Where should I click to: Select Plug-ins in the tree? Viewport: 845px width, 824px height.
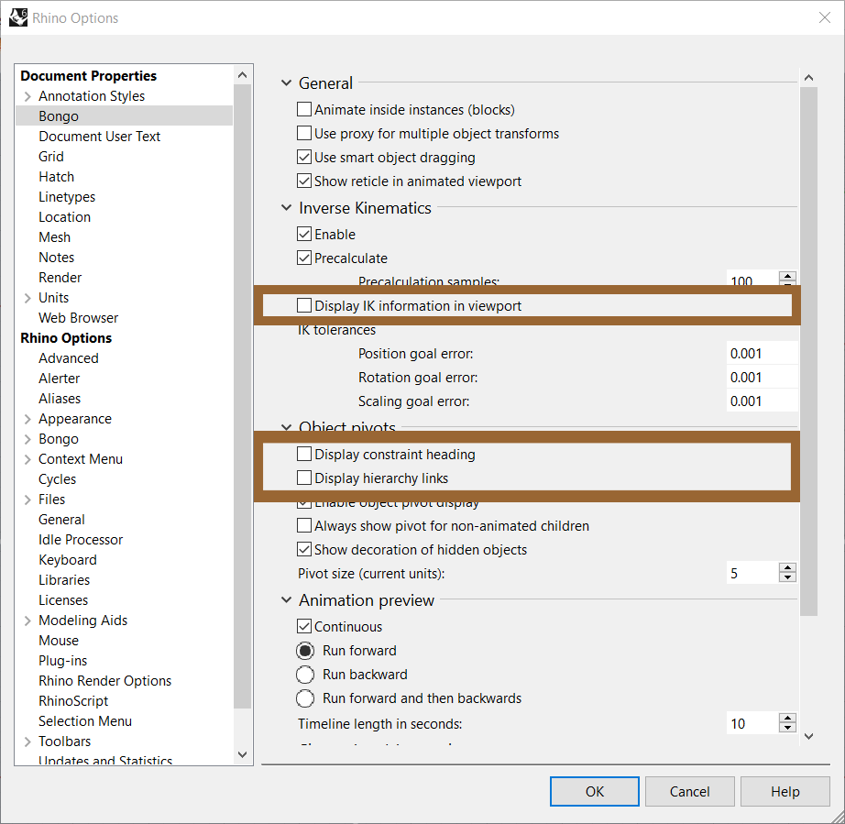pyautogui.click(x=62, y=661)
